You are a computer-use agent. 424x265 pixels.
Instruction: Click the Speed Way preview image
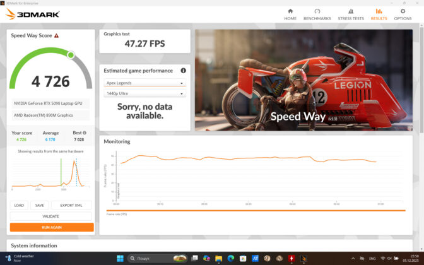tap(303, 80)
